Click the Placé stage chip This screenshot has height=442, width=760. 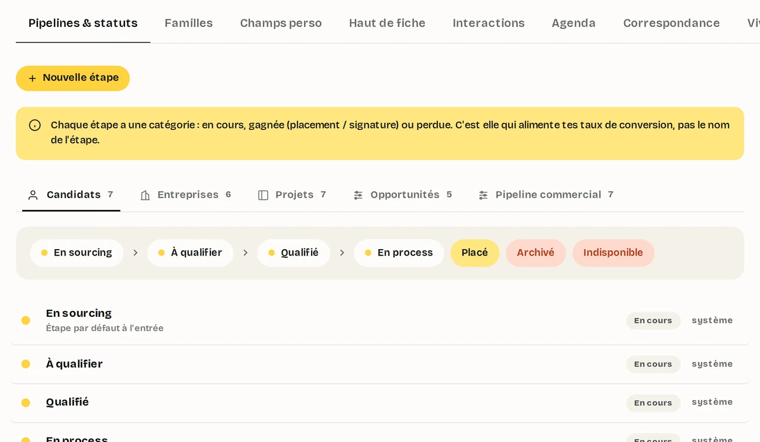tap(475, 253)
